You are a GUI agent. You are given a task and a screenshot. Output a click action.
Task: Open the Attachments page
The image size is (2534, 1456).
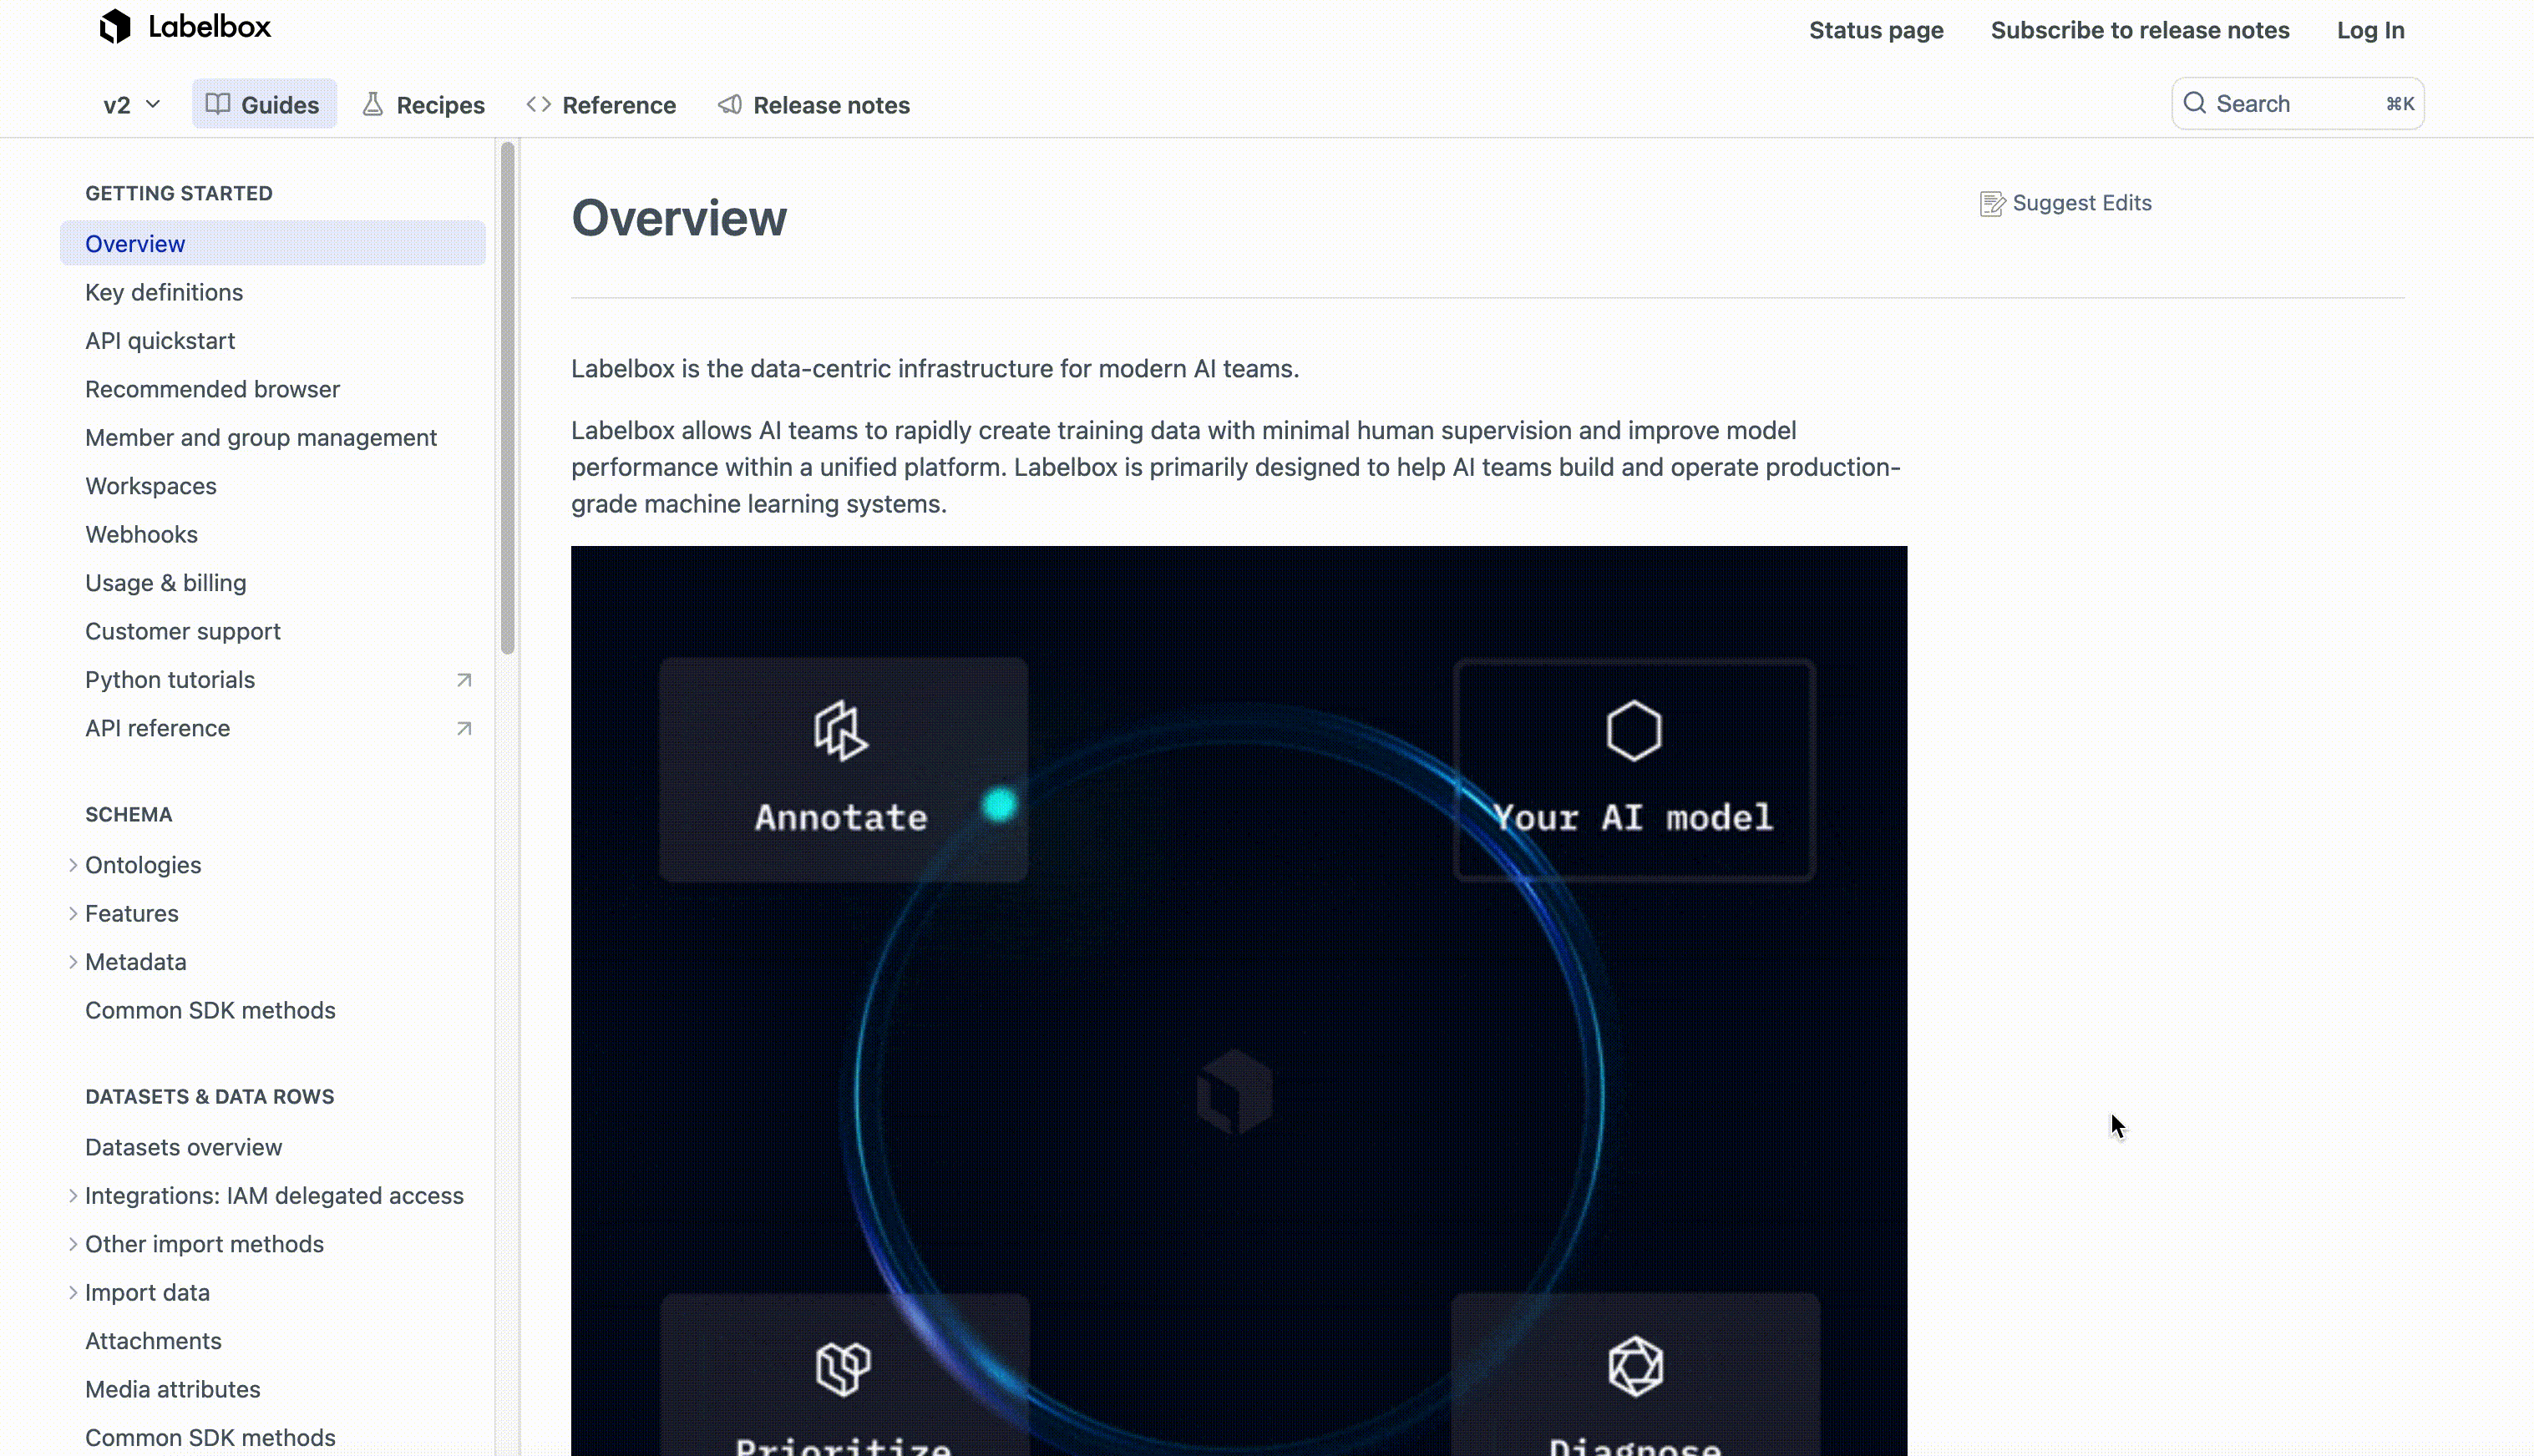pyautogui.click(x=153, y=1341)
